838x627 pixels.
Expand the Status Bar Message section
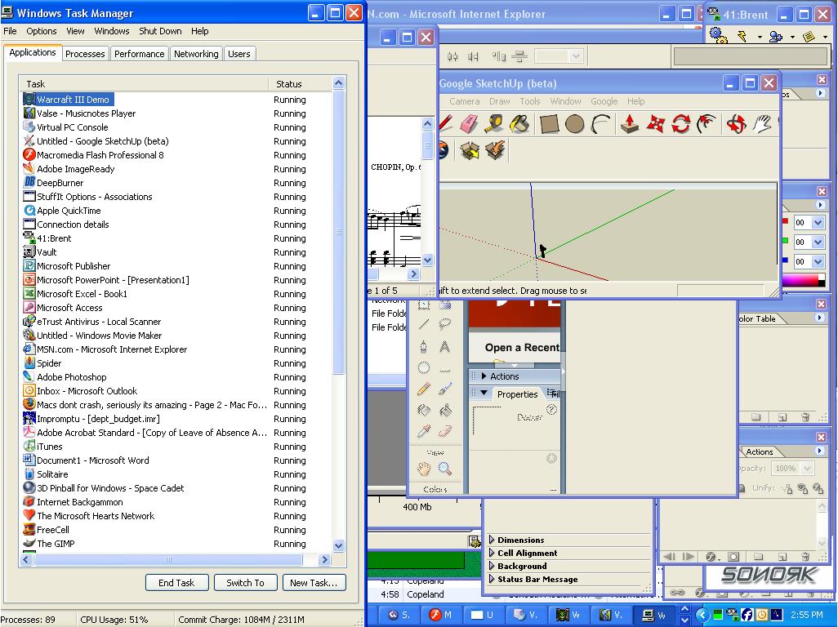tap(493, 579)
